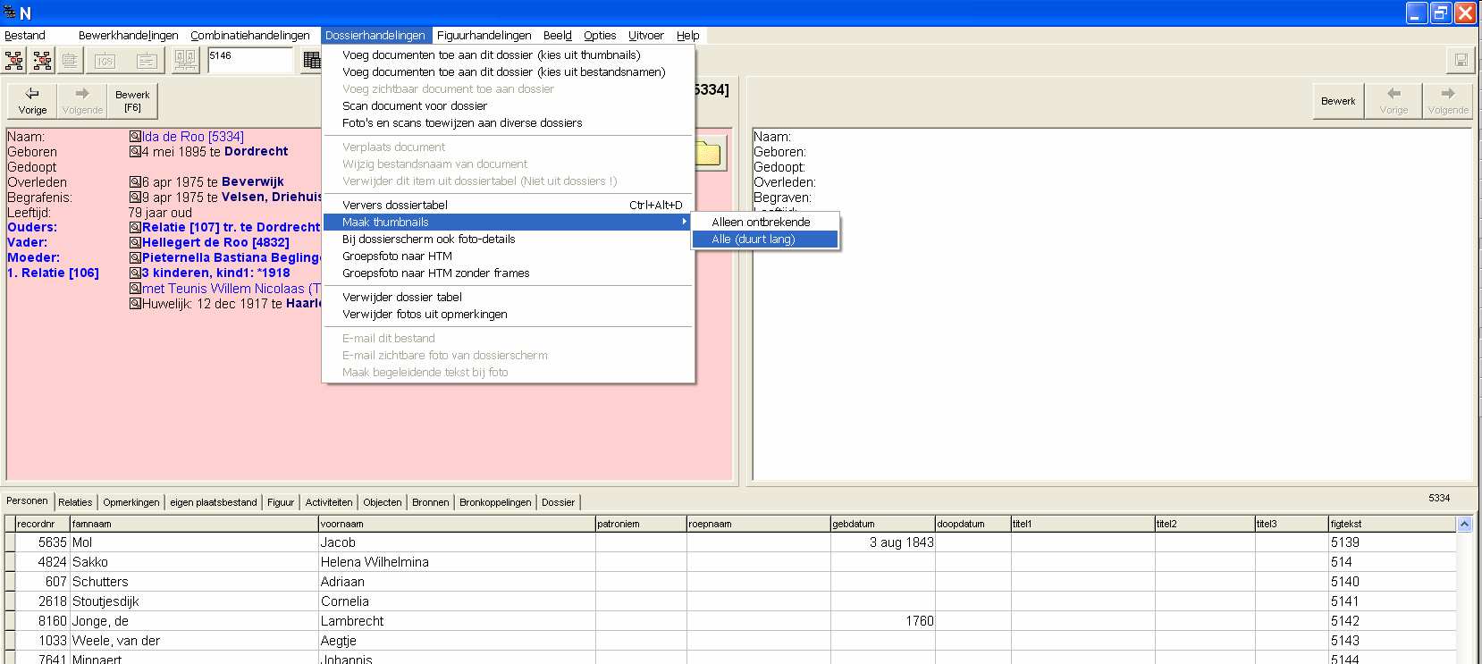Toggle 'Bij dossierscherm ook foto-details'
This screenshot has width=1482, height=664.
[508, 240]
